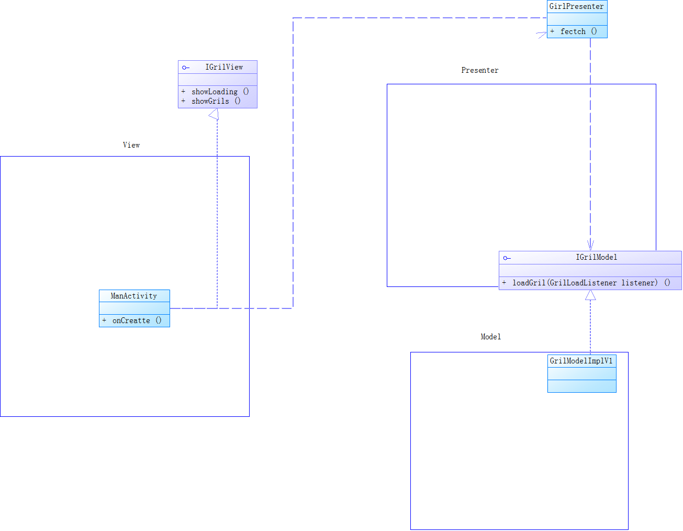Image resolution: width=683 pixels, height=531 pixels.
Task: Select the GrilModelImplV1 class title
Action: (581, 361)
